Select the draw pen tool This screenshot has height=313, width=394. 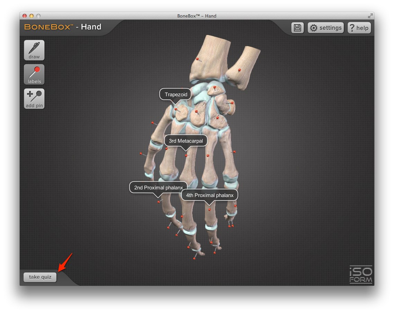[34, 50]
